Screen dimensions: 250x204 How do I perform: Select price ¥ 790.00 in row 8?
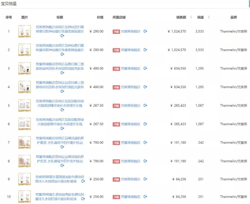pyautogui.click(x=97, y=161)
